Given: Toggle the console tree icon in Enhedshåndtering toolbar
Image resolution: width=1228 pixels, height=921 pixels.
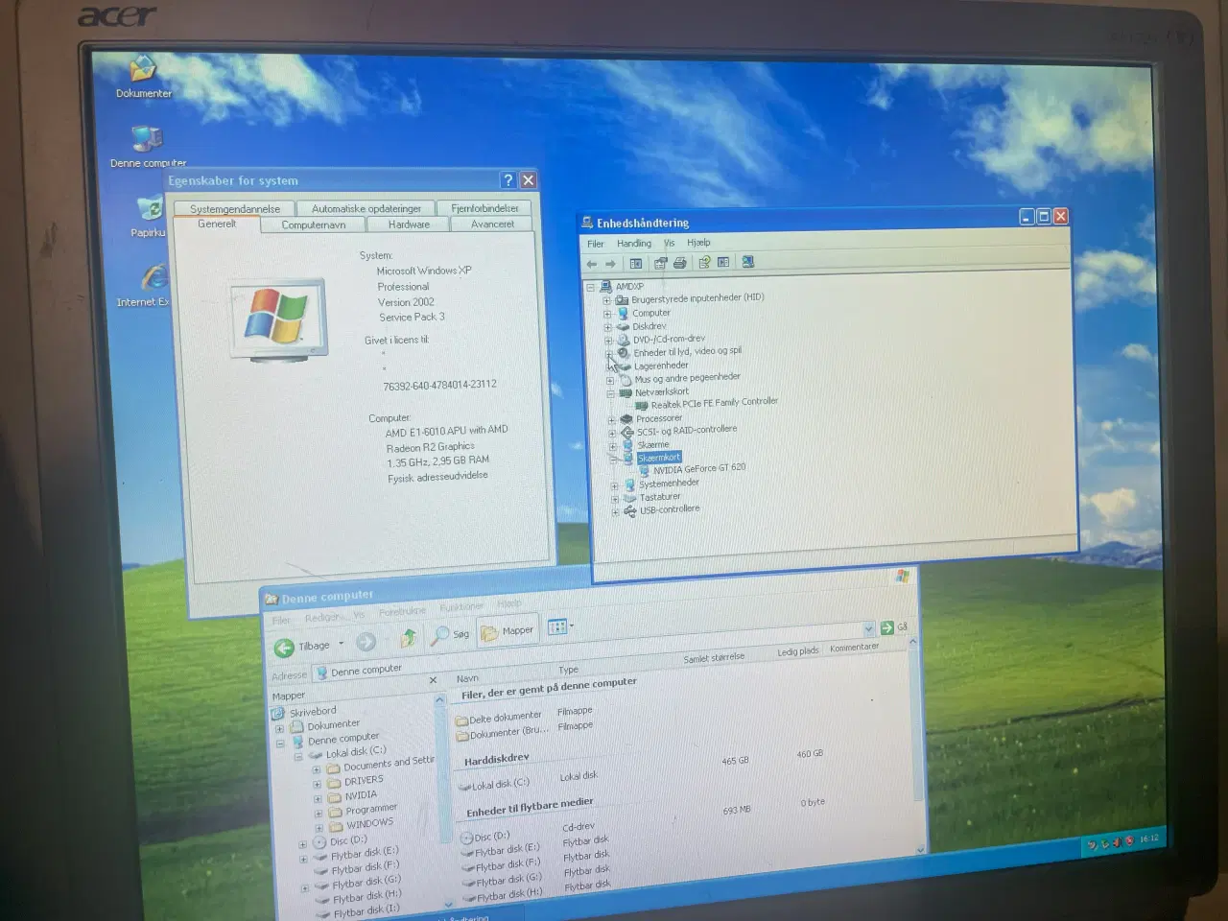Looking at the screenshot, I should [636, 263].
